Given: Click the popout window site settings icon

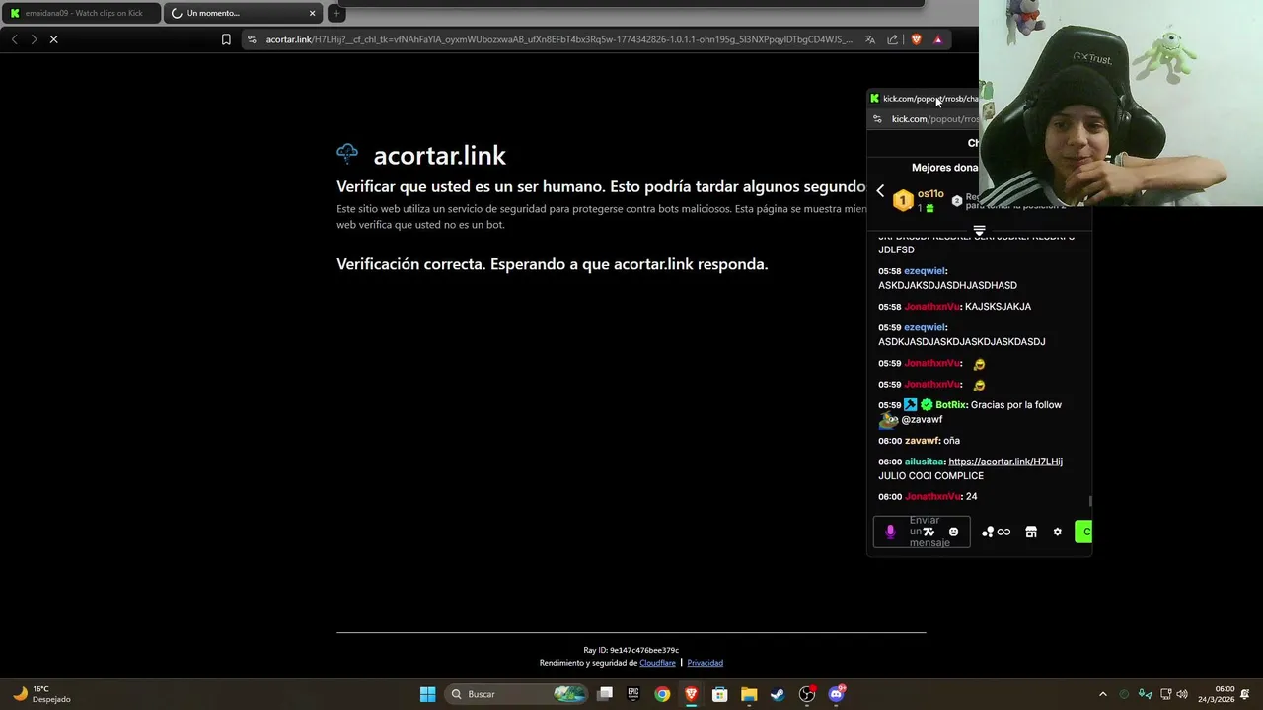Looking at the screenshot, I should point(877,119).
